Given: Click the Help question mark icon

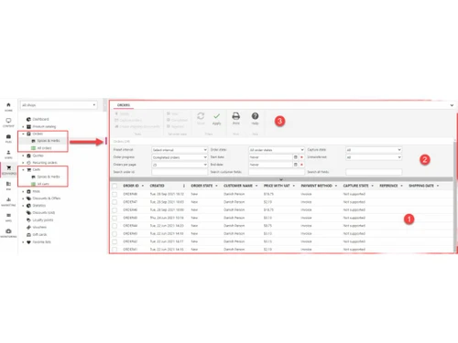Looking at the screenshot, I should [x=255, y=116].
